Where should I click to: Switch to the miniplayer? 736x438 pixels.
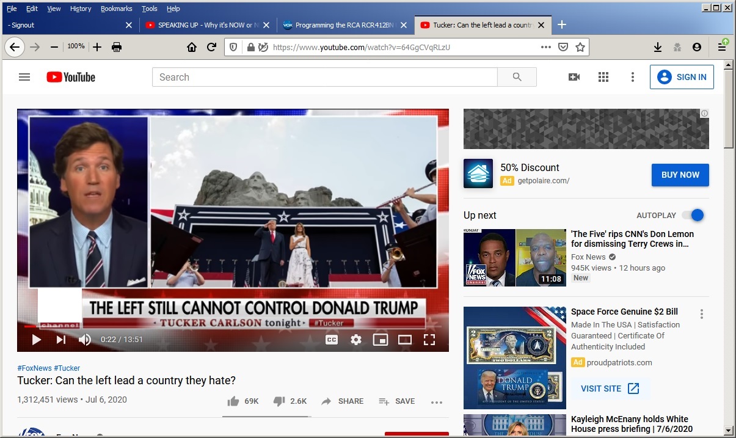tap(381, 340)
